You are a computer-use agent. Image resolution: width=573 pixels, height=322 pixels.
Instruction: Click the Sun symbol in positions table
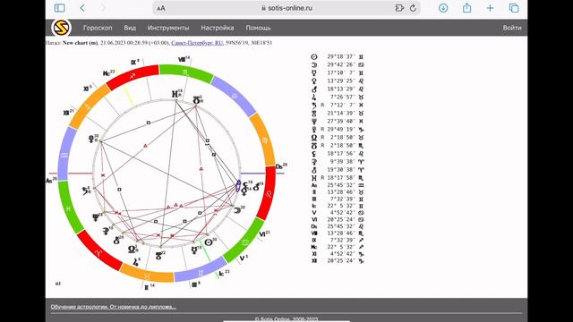(x=314, y=57)
